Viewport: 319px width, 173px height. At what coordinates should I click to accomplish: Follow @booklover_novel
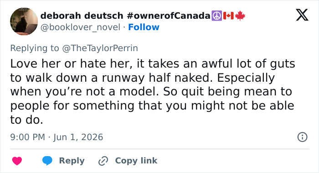(144, 27)
